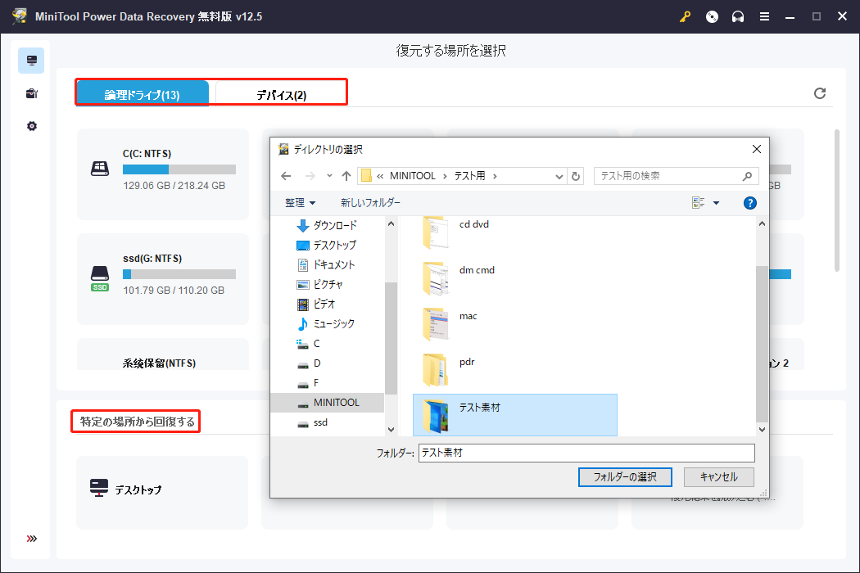Select ミュージック in navigation tree
Viewport: 860px width, 573px height.
pos(326,324)
